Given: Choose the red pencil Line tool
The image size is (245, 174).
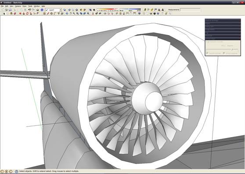Looking at the screenshot, I should [x=48, y=14].
